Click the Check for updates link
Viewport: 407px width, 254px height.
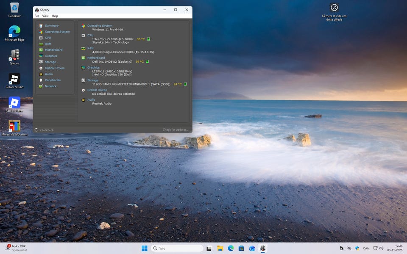point(175,130)
